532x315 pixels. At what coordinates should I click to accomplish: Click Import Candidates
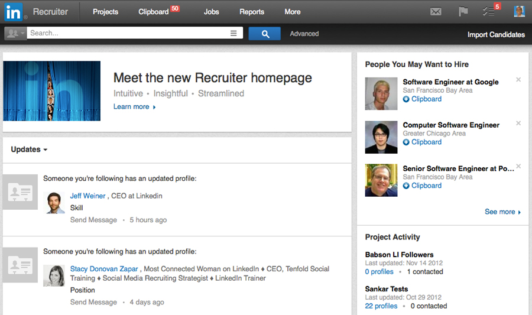pyautogui.click(x=496, y=35)
